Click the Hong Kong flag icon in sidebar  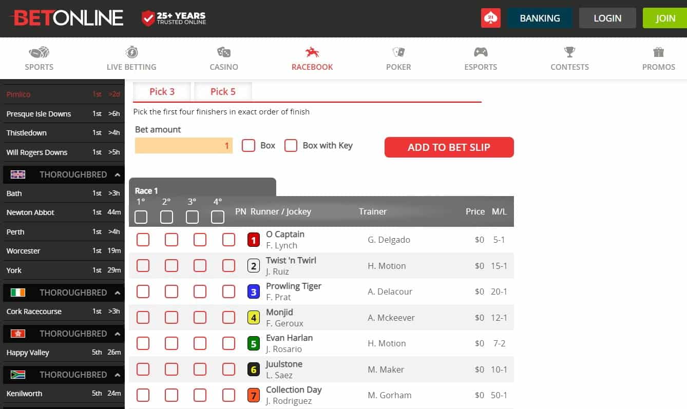click(x=18, y=334)
